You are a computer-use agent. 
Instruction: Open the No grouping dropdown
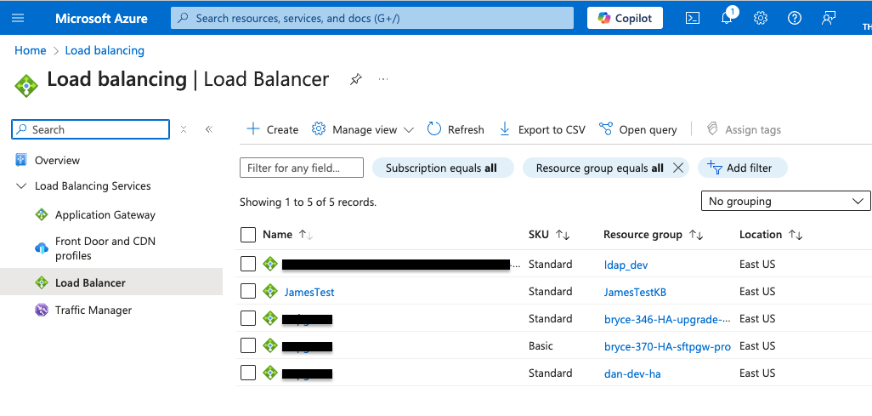click(786, 201)
